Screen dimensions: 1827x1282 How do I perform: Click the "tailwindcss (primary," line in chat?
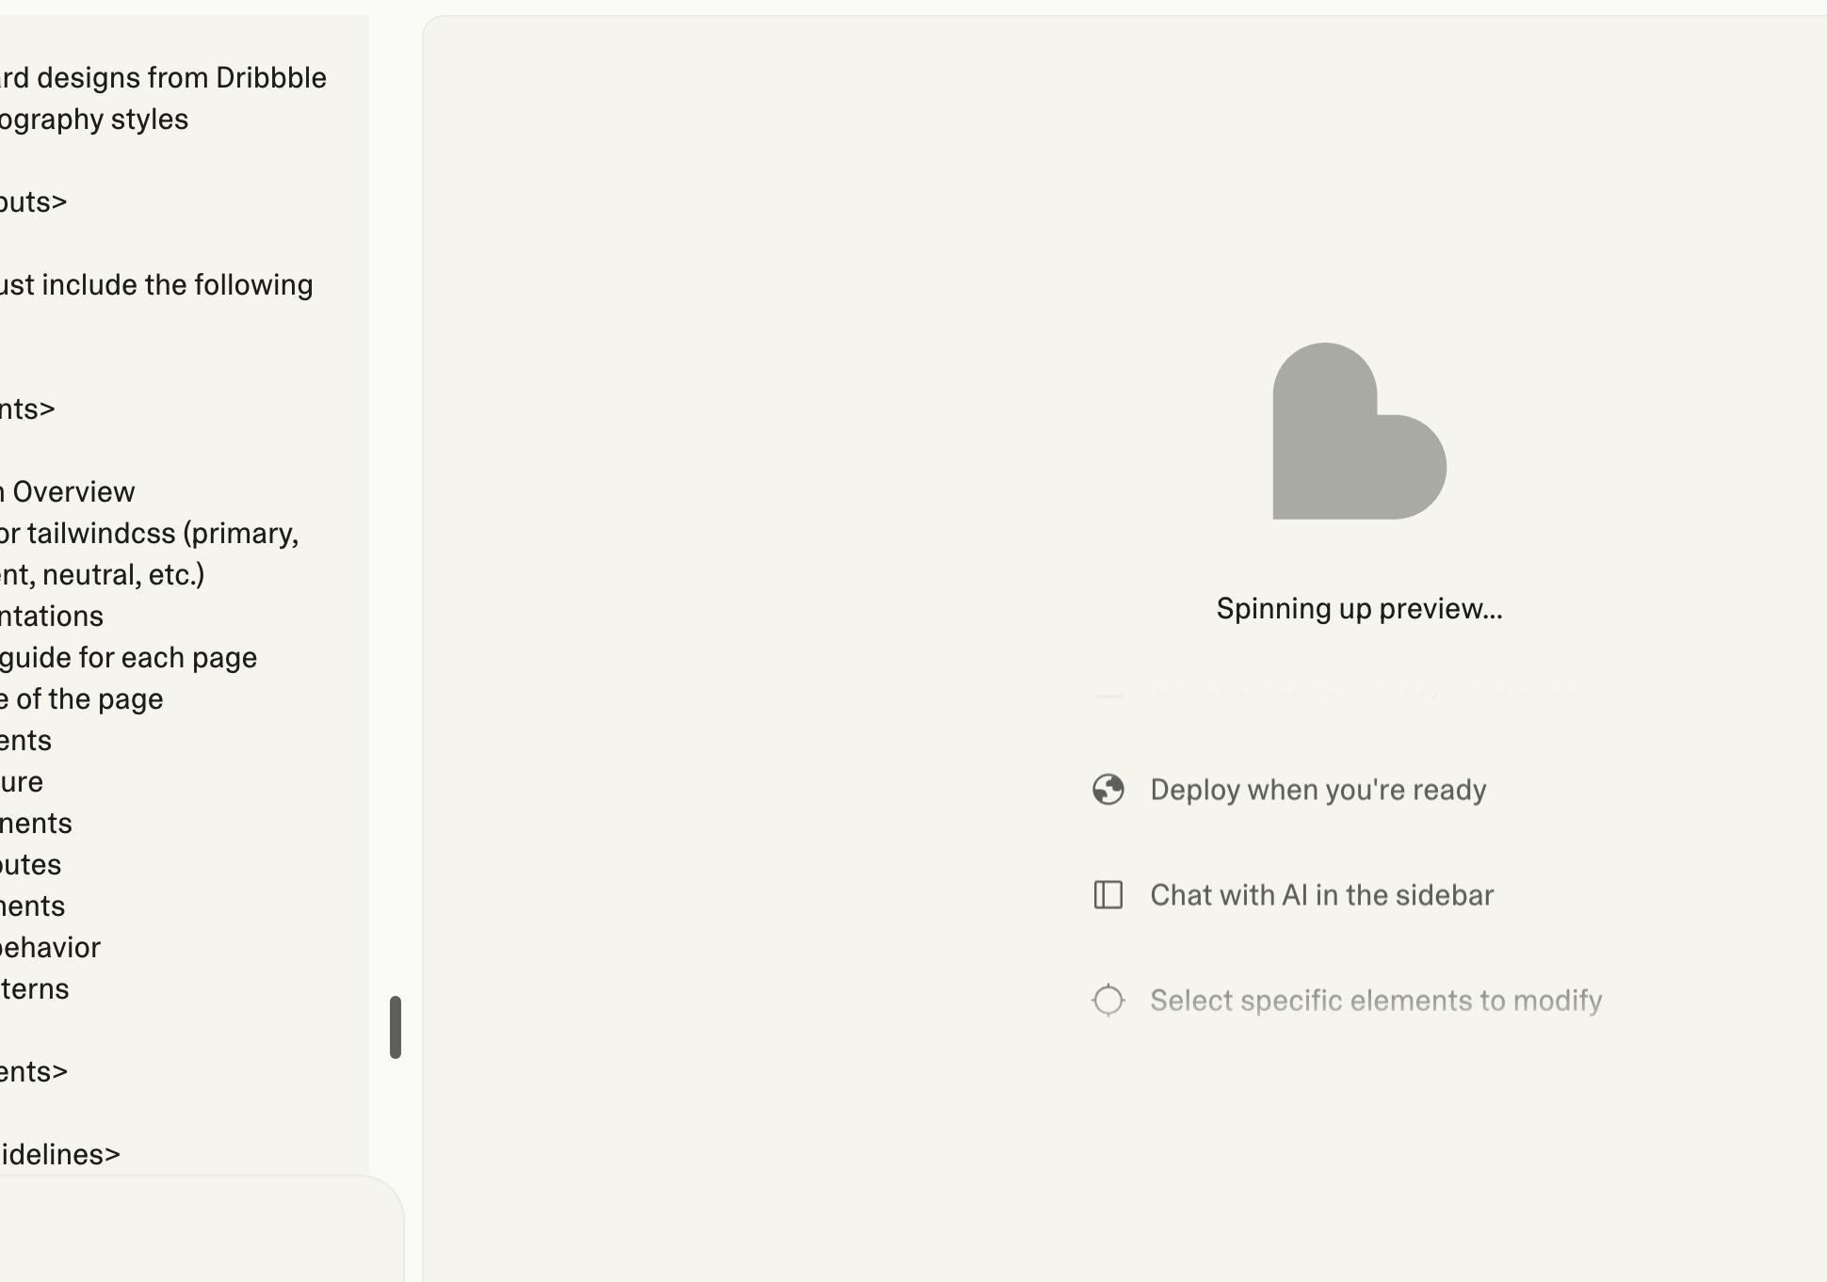(151, 534)
